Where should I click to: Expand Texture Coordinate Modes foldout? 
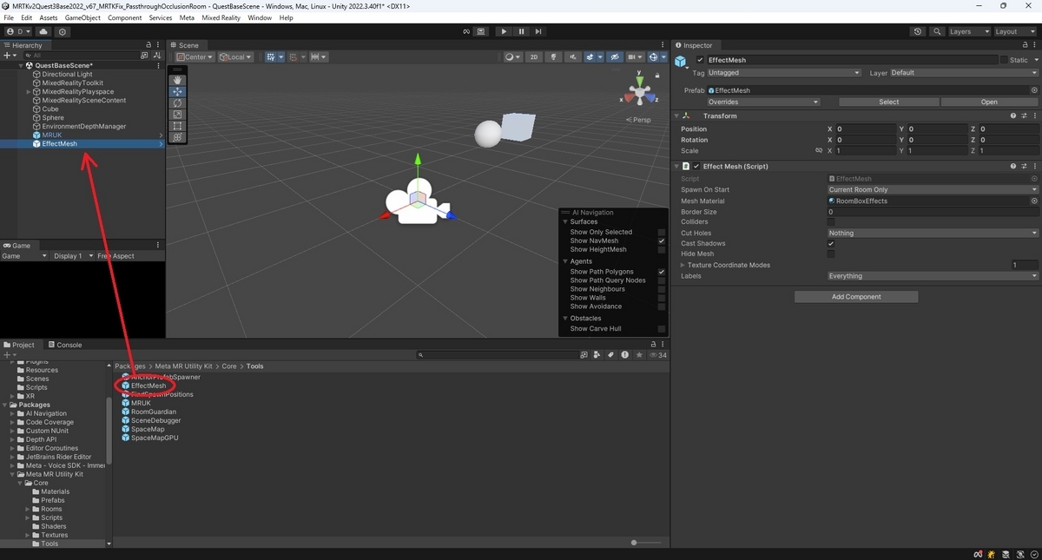[683, 266]
